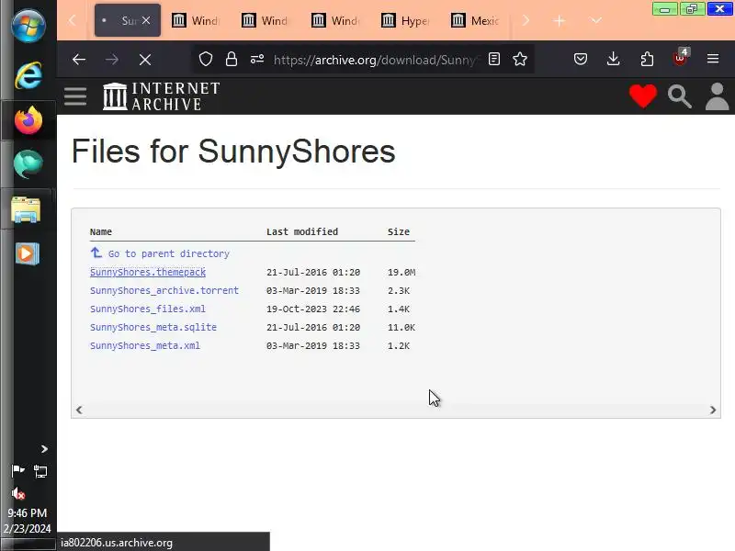The height and width of the screenshot is (551, 735).
Task: Open the green bird app icon
Action: click(28, 164)
